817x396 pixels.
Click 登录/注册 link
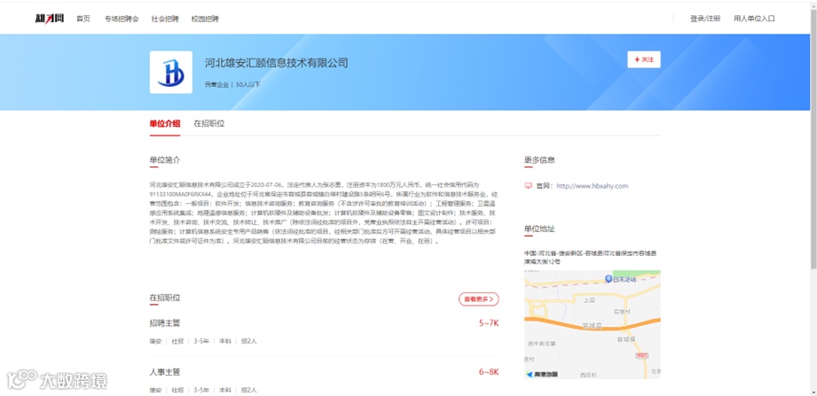[705, 19]
